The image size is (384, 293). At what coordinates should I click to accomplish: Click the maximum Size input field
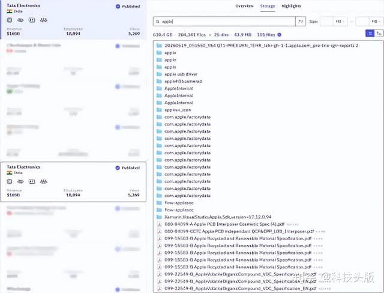coord(362,22)
